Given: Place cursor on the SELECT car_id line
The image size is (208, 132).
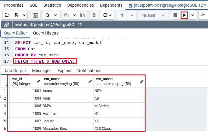Looking at the screenshot, I should pyautogui.click(x=58, y=43).
